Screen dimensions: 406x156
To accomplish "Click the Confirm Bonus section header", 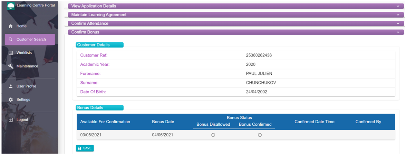I will pyautogui.click(x=236, y=32).
